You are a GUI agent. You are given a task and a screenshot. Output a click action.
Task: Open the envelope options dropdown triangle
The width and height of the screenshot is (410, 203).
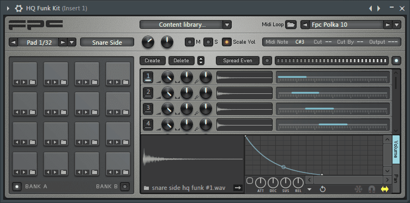click(x=310, y=189)
